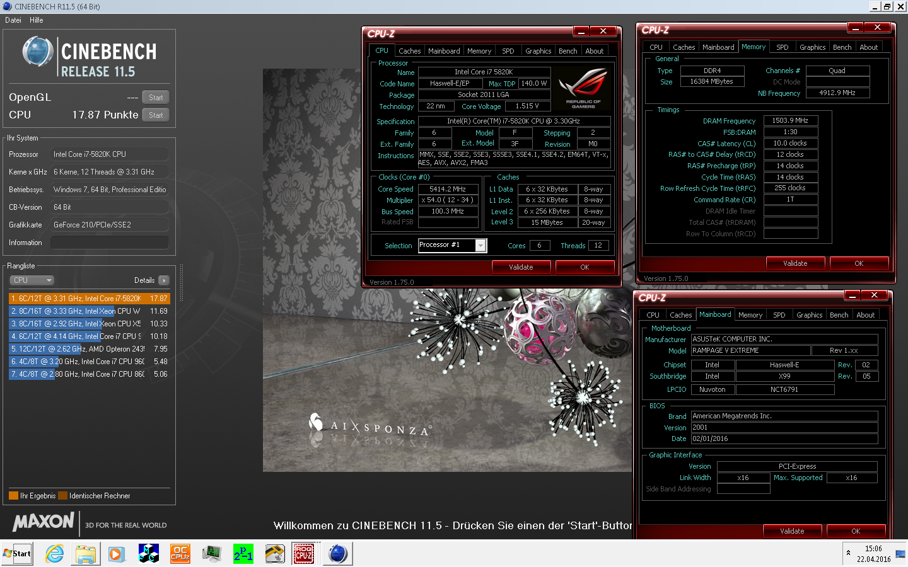This screenshot has height=567, width=908.
Task: Click Validate in CPU-Z Processor info window
Action: [521, 267]
